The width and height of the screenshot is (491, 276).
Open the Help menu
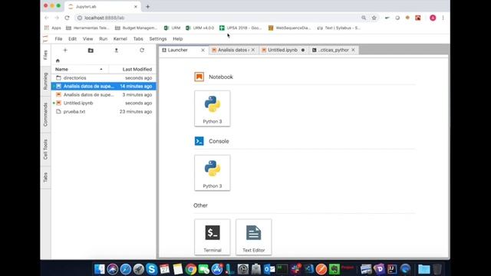177,39
